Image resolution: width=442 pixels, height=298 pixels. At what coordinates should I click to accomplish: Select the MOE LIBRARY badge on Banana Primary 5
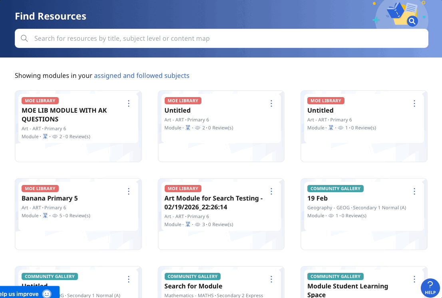click(x=40, y=188)
